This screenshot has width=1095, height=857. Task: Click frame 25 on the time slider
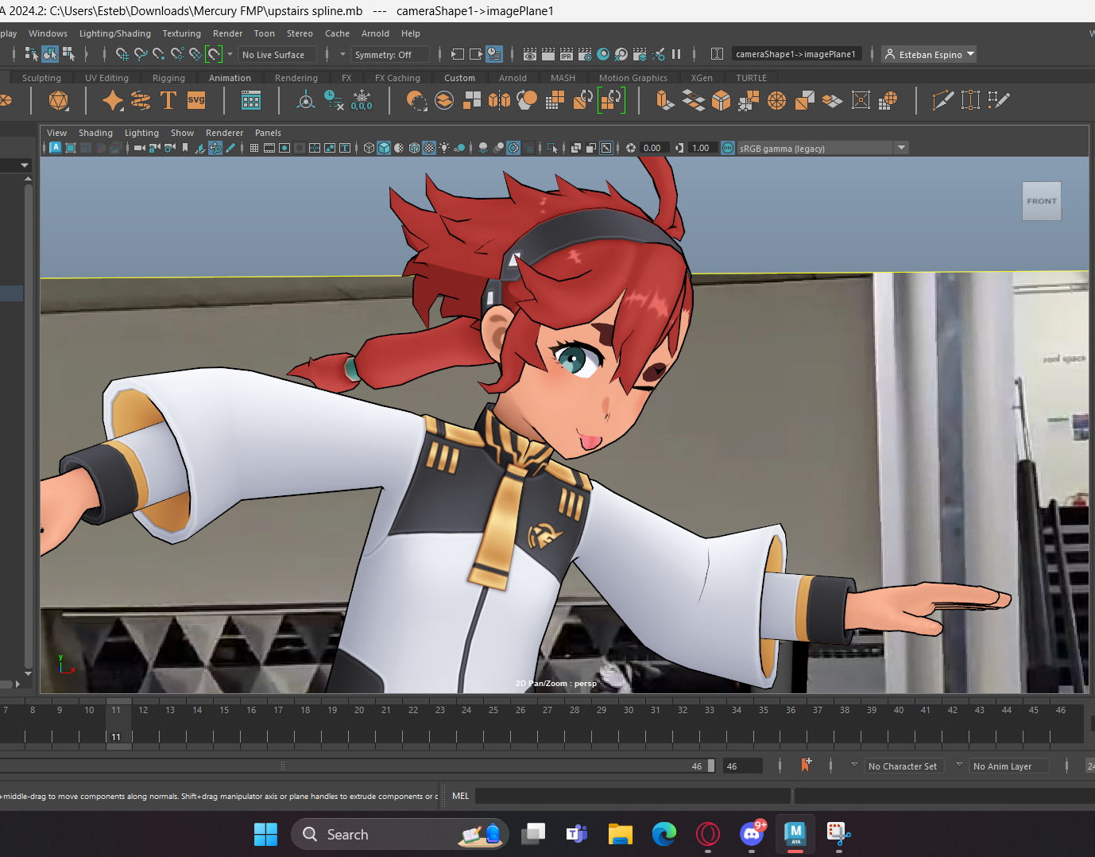(x=493, y=710)
